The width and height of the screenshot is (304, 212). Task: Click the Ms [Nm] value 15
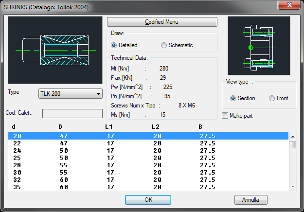tap(162, 115)
